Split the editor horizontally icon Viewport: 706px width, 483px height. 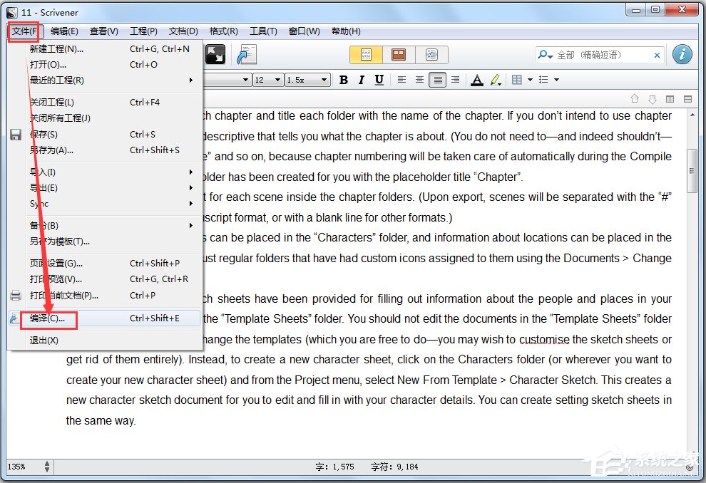click(687, 99)
